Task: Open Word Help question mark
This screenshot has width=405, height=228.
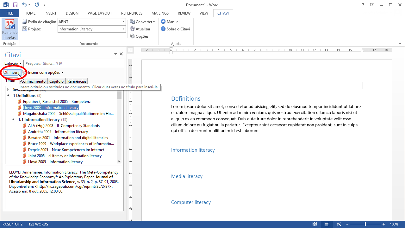Action: [x=363, y=5]
